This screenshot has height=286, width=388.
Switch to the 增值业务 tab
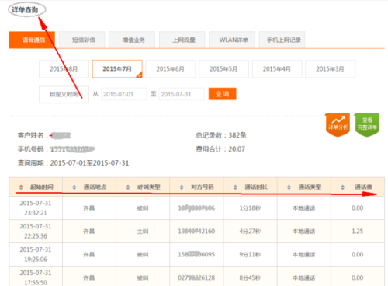click(x=132, y=40)
